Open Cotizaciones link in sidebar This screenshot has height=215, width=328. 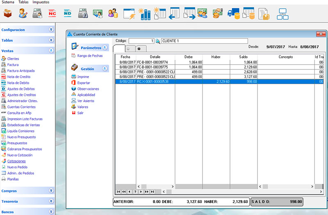[16, 161]
